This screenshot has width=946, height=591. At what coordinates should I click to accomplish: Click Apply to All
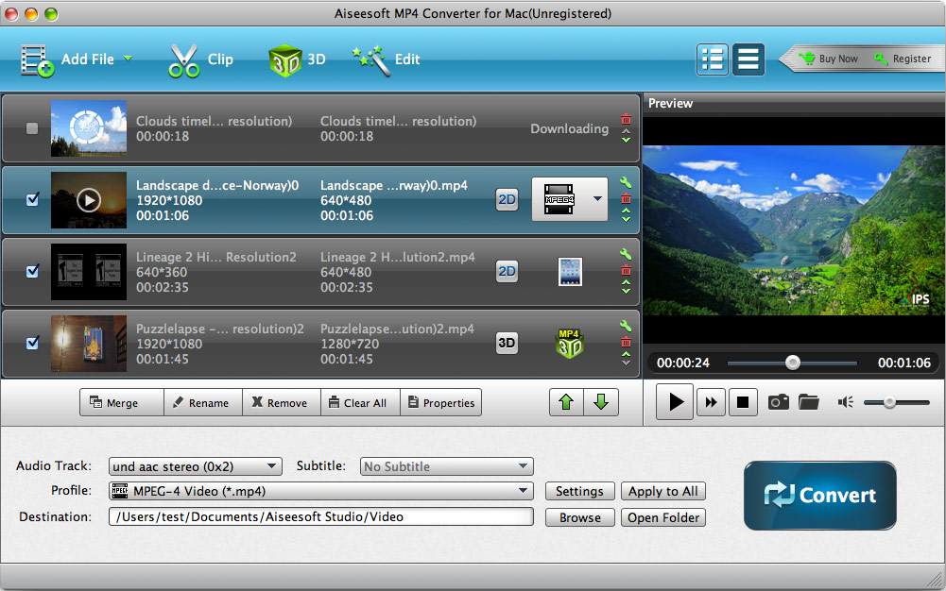[x=663, y=491]
